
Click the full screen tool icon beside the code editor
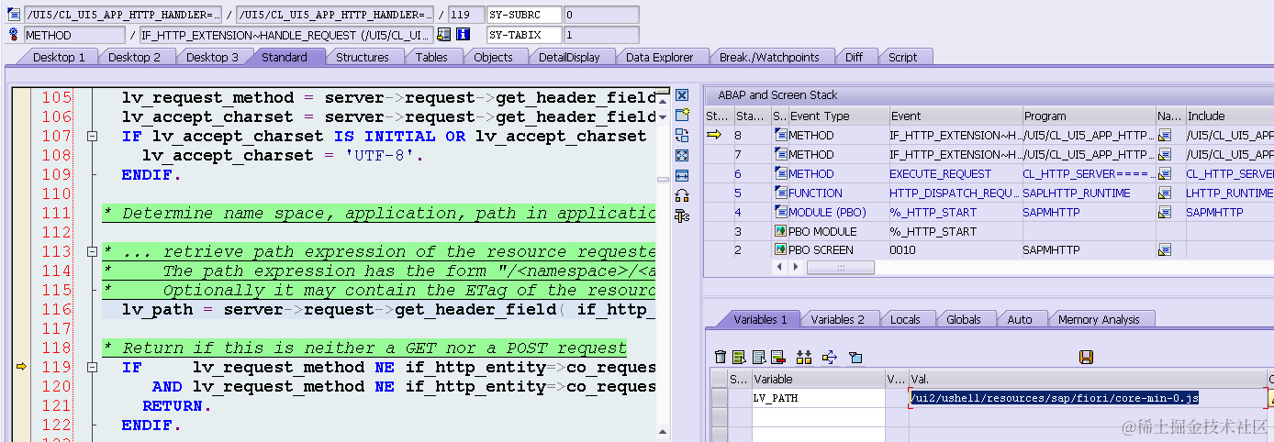click(x=682, y=156)
